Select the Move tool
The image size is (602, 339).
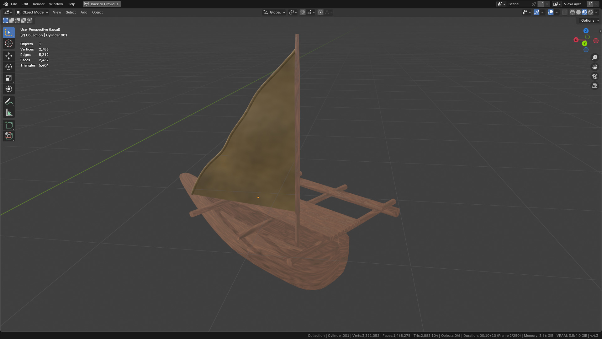9,56
